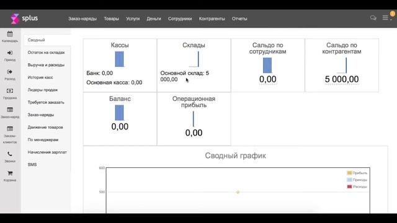Viewport: 397px width, 223px height.
Task: Open the Начисления зарплат report
Action: pos(47,152)
